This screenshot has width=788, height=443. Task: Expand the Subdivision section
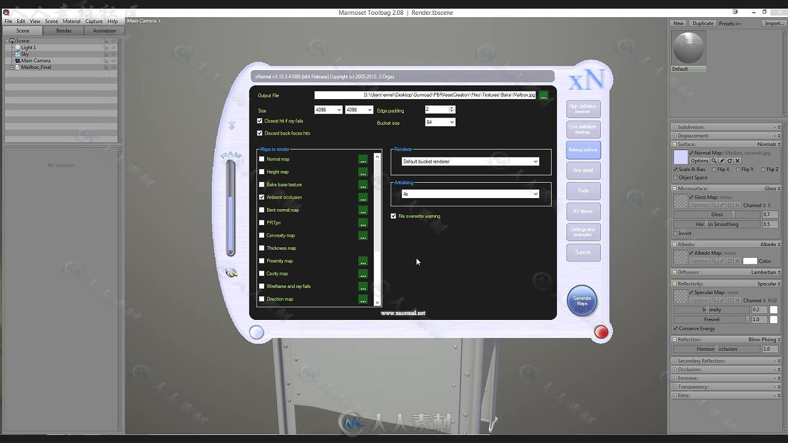(x=674, y=127)
